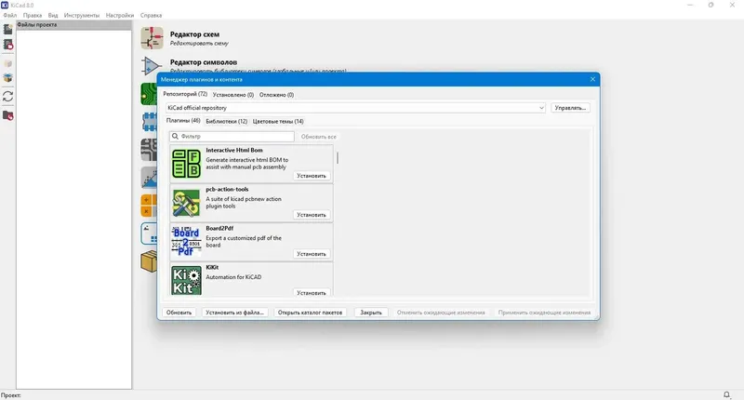Click Отменить ожидающие изменения button
744x400 pixels.
tap(441, 313)
